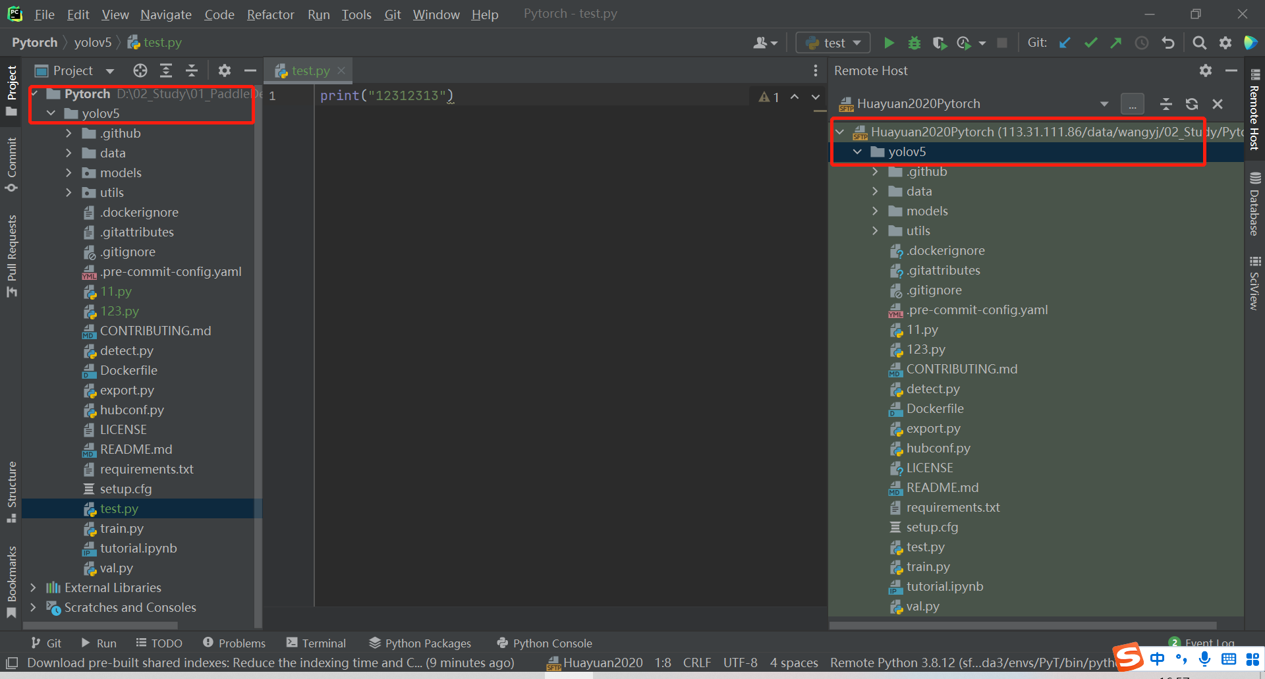This screenshot has height=679, width=1265.
Task: Rollback changes with the undo arrow icon
Action: 1168,43
